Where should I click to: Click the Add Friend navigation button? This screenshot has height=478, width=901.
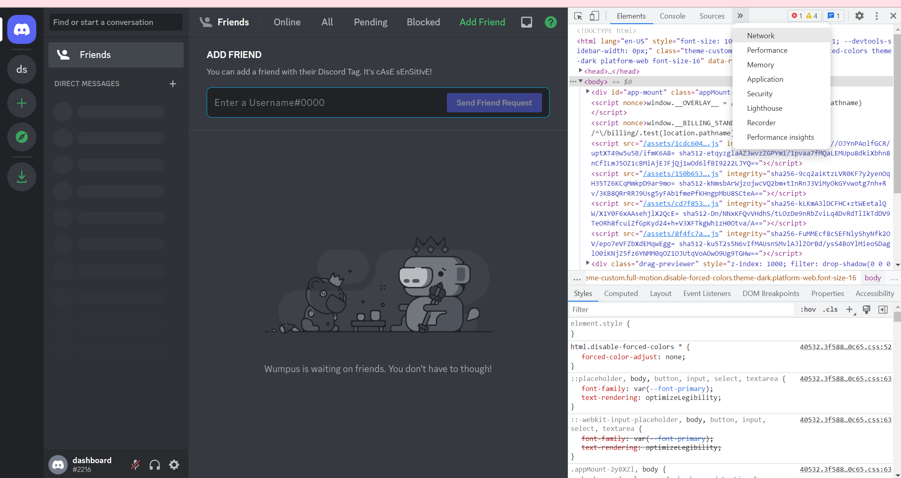[x=483, y=22]
